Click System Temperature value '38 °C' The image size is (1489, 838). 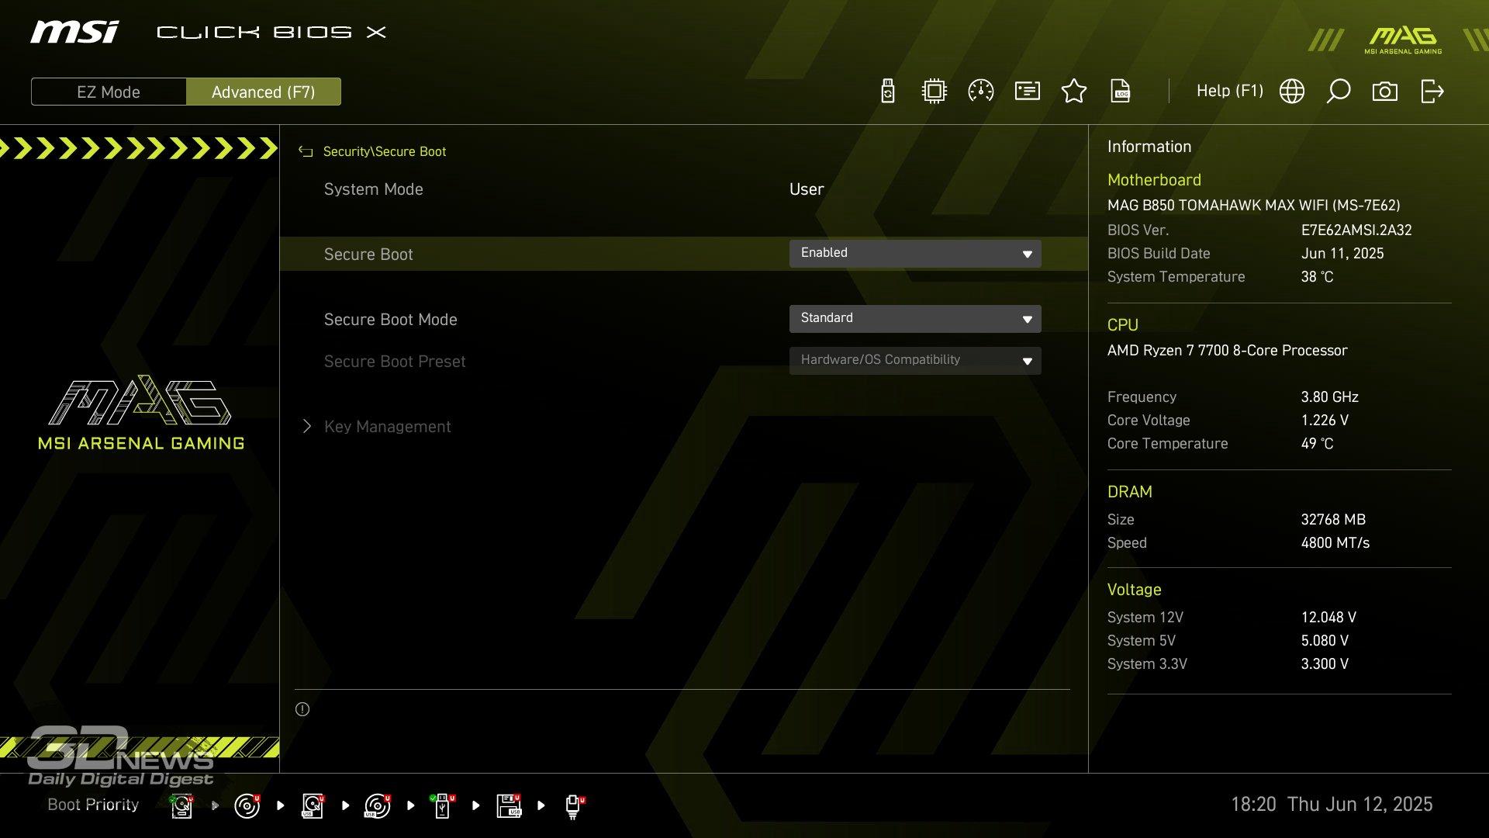(x=1318, y=277)
